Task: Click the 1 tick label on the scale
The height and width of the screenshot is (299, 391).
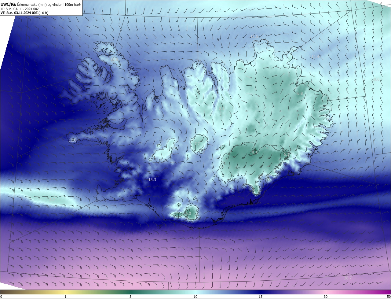Action: (65, 297)
